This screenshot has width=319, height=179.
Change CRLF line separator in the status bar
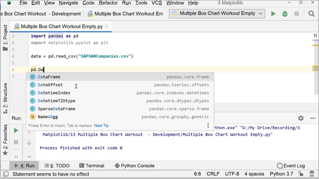click(x=213, y=174)
